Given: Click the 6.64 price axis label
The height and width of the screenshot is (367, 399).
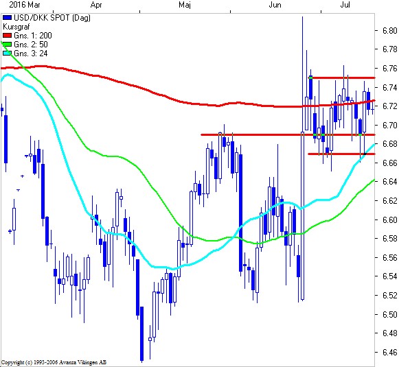Looking at the screenshot, I should (390, 182).
